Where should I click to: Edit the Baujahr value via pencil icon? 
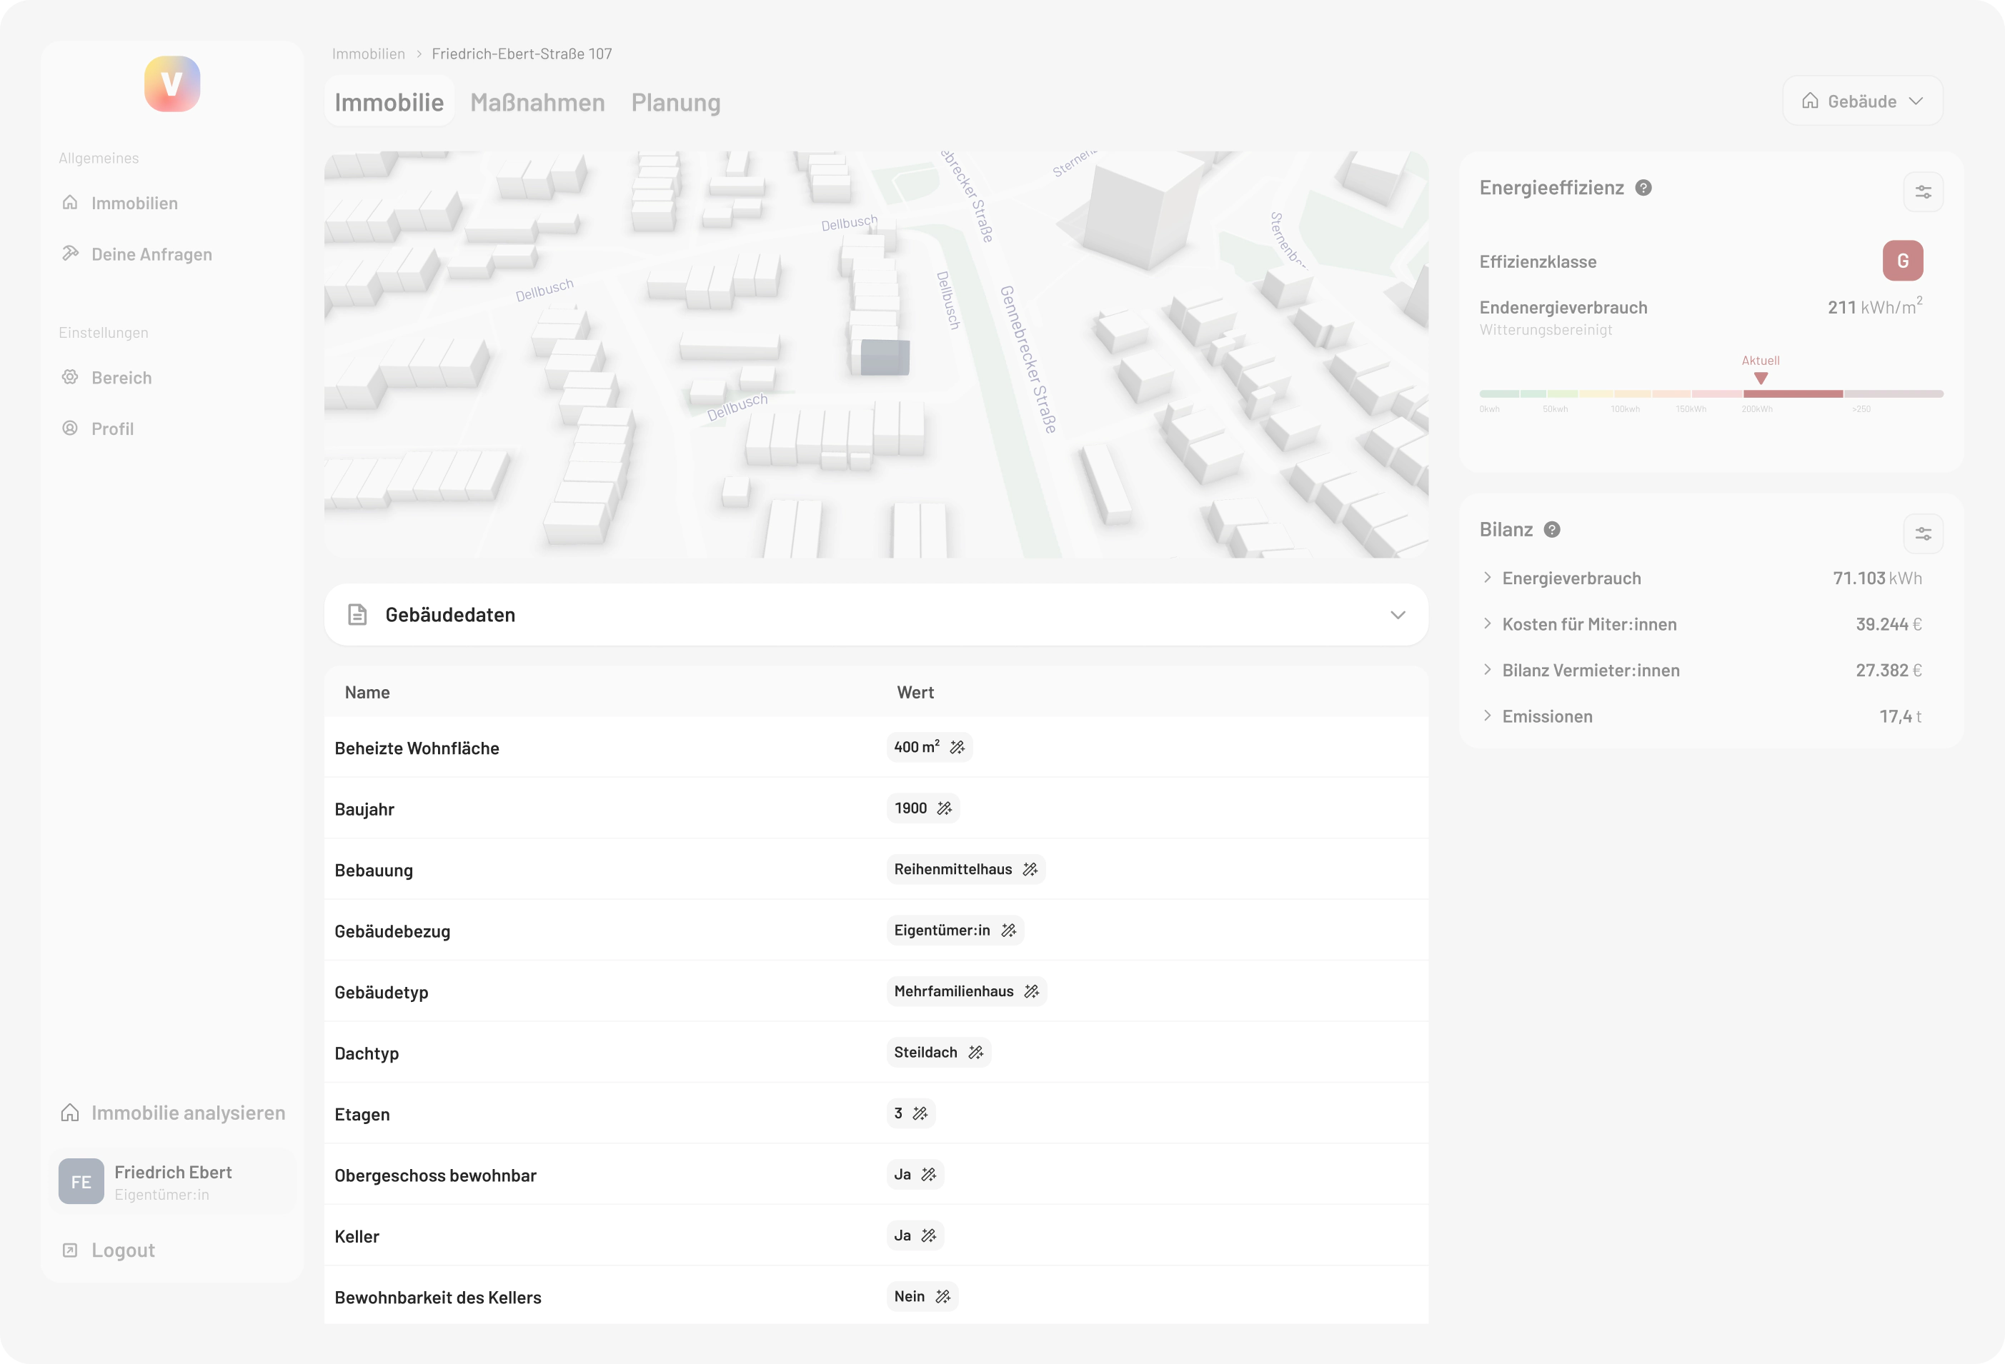click(x=945, y=808)
